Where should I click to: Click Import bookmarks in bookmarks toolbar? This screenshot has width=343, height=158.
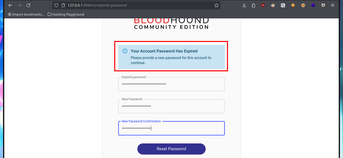pos(26,14)
